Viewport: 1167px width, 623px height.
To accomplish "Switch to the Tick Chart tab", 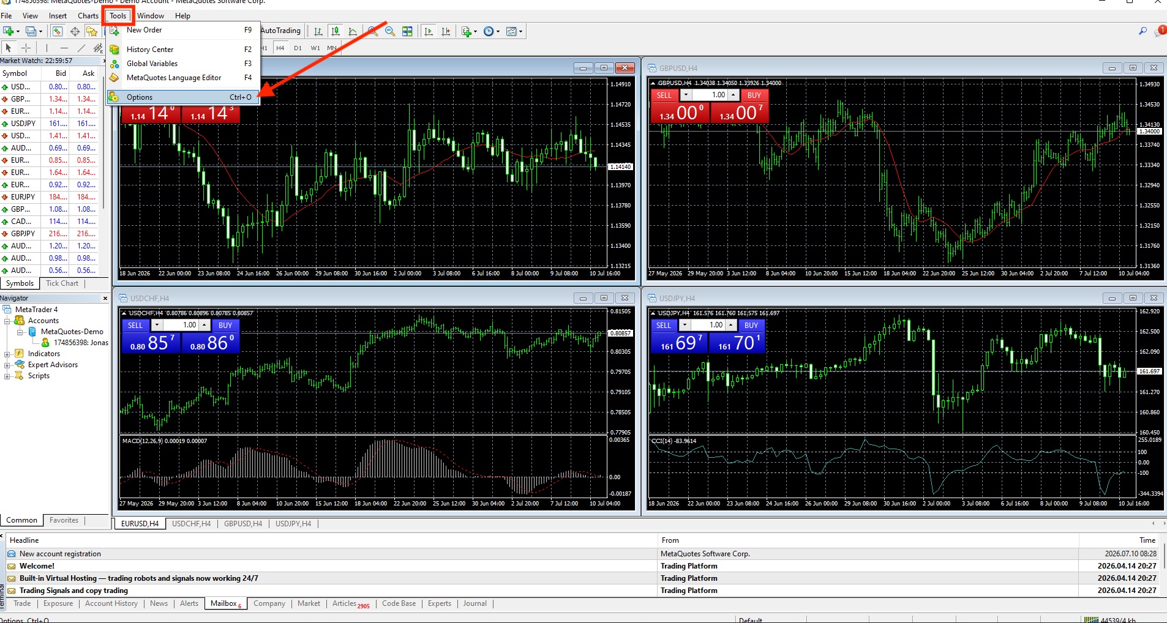I will [x=62, y=283].
